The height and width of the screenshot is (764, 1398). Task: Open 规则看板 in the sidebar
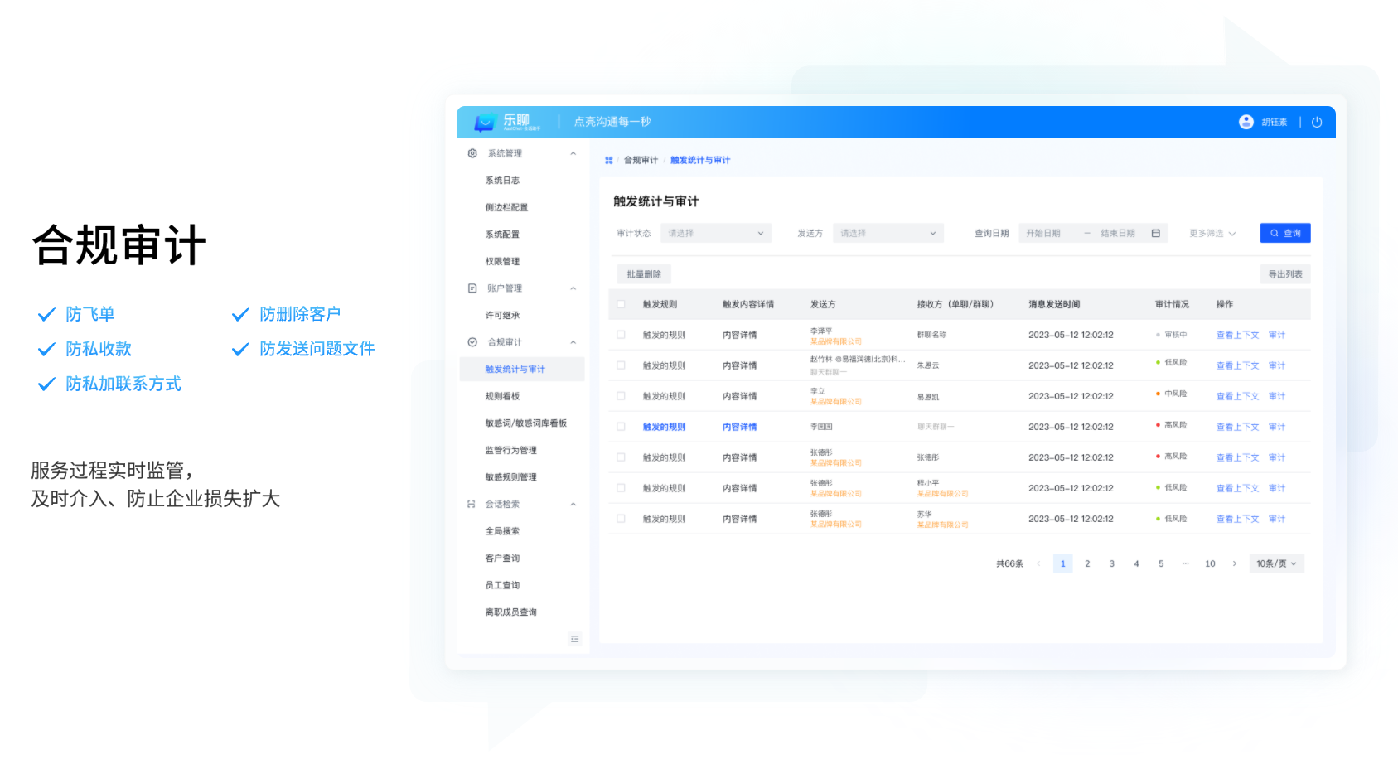502,396
